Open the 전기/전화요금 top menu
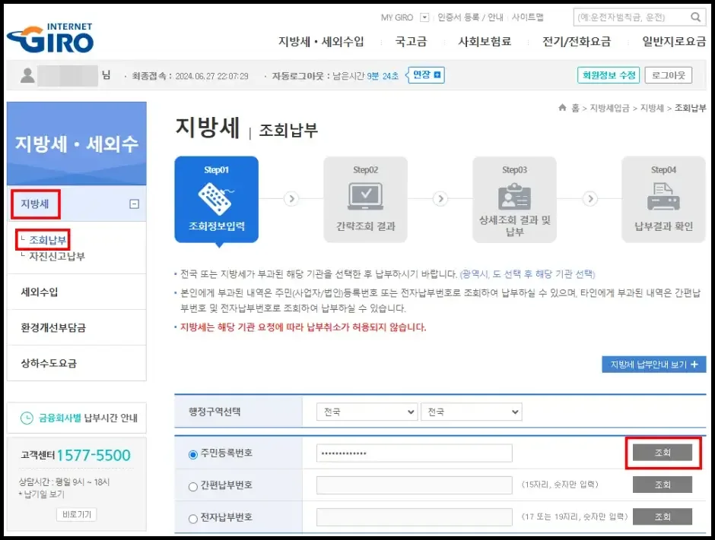The image size is (715, 540). (577, 42)
